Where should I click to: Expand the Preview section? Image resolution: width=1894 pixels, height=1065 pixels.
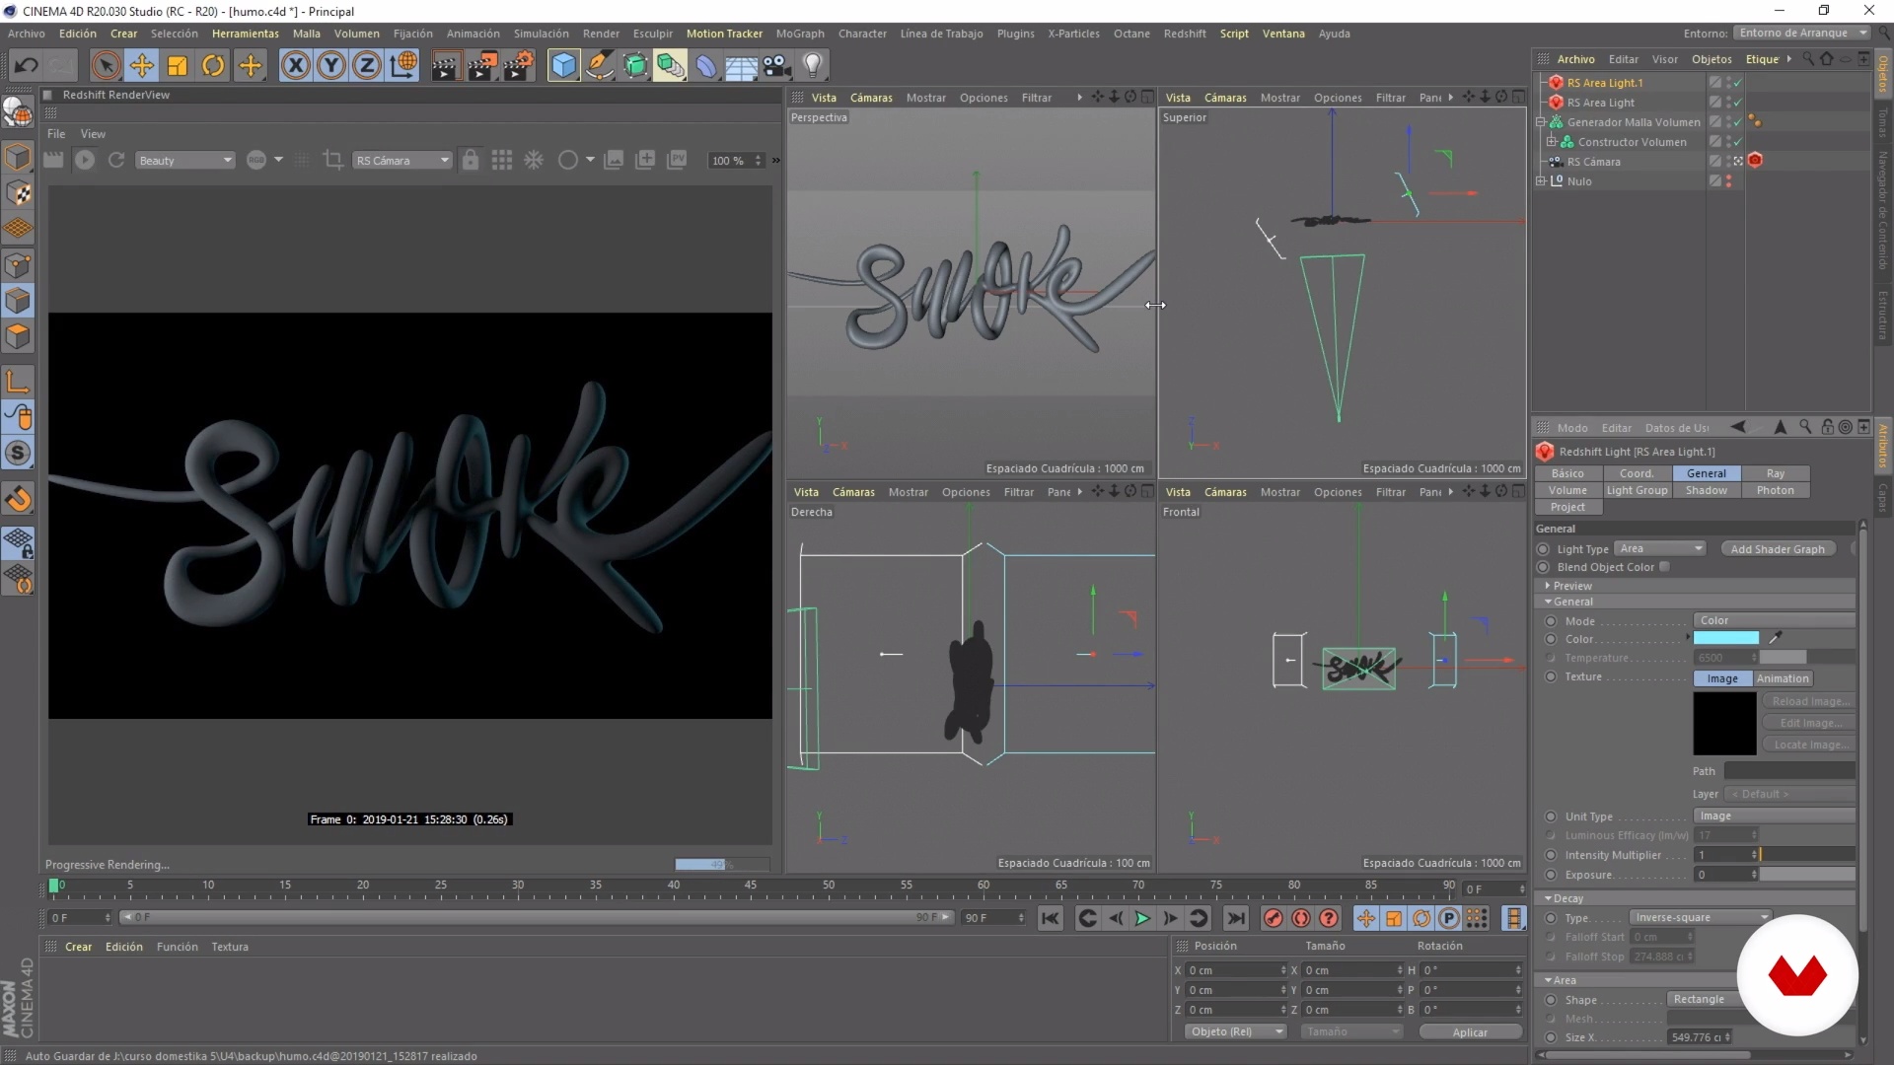[1548, 586]
